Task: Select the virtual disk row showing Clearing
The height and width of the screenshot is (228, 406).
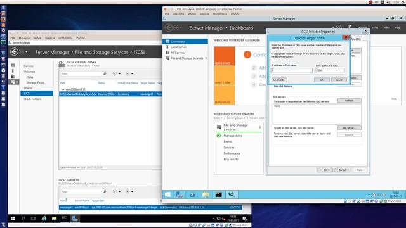Action: (111, 94)
